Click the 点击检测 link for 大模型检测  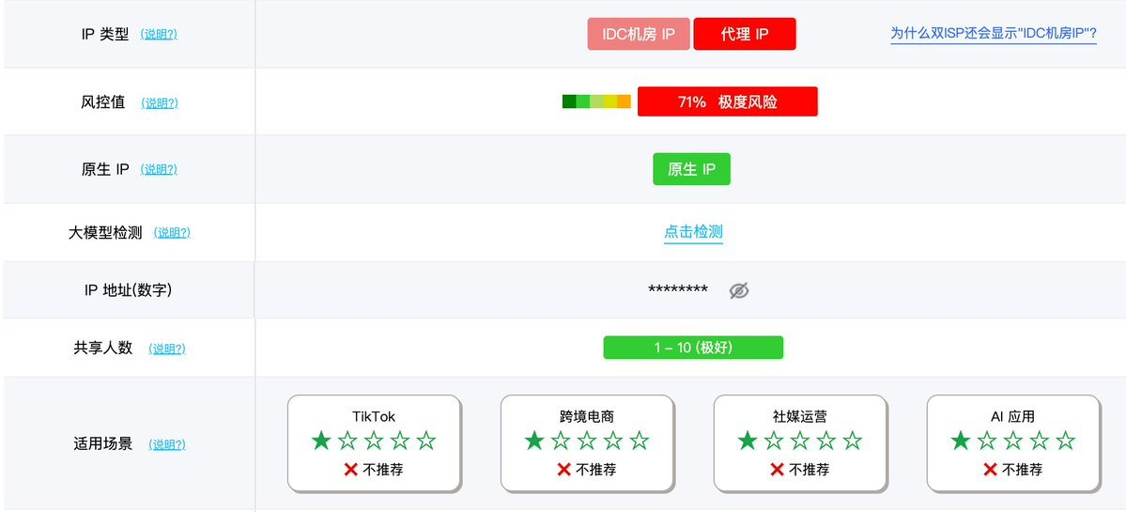coord(693,232)
